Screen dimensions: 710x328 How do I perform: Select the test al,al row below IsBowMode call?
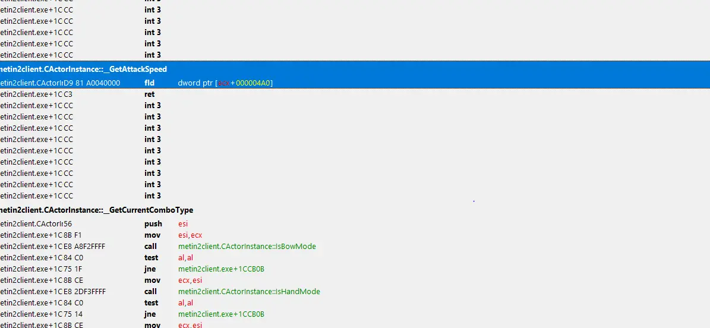pos(152,258)
